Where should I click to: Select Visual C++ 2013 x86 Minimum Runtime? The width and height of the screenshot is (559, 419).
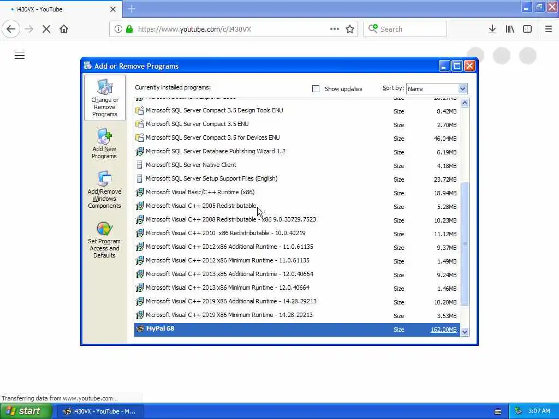tap(298, 288)
